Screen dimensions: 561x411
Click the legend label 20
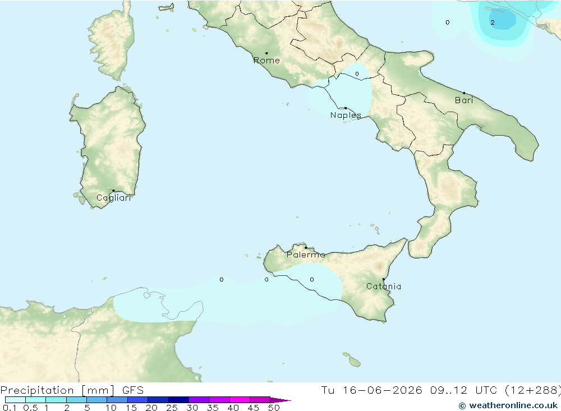(151, 408)
